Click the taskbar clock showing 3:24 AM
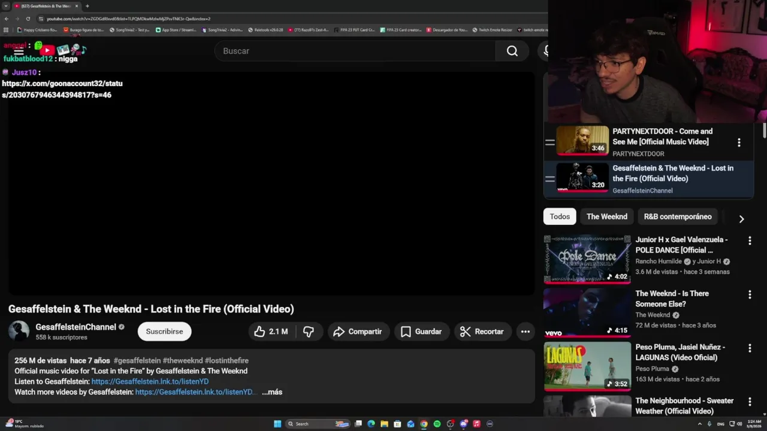Viewport: 767px width, 431px height. 754,424
